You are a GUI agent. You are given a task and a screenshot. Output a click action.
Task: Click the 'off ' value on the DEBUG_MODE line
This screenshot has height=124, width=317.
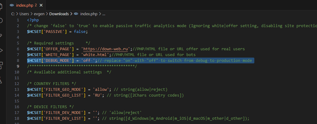pyautogui.click(x=89, y=61)
